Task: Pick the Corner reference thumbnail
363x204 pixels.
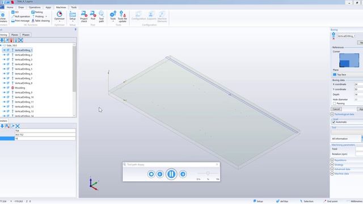Action: [349, 60]
